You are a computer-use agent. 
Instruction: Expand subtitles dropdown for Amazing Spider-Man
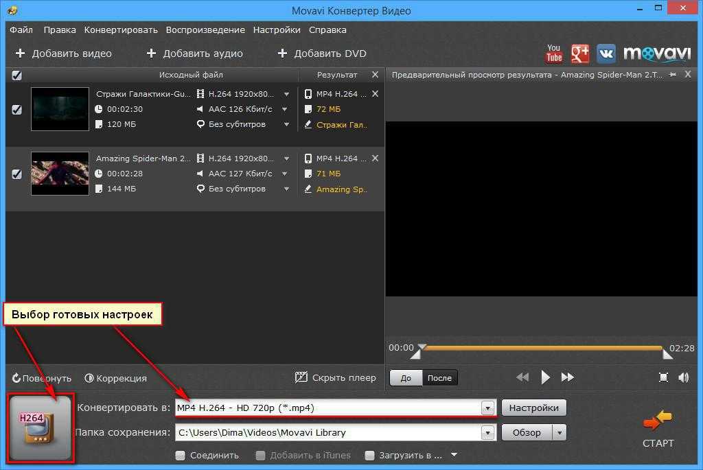286,189
